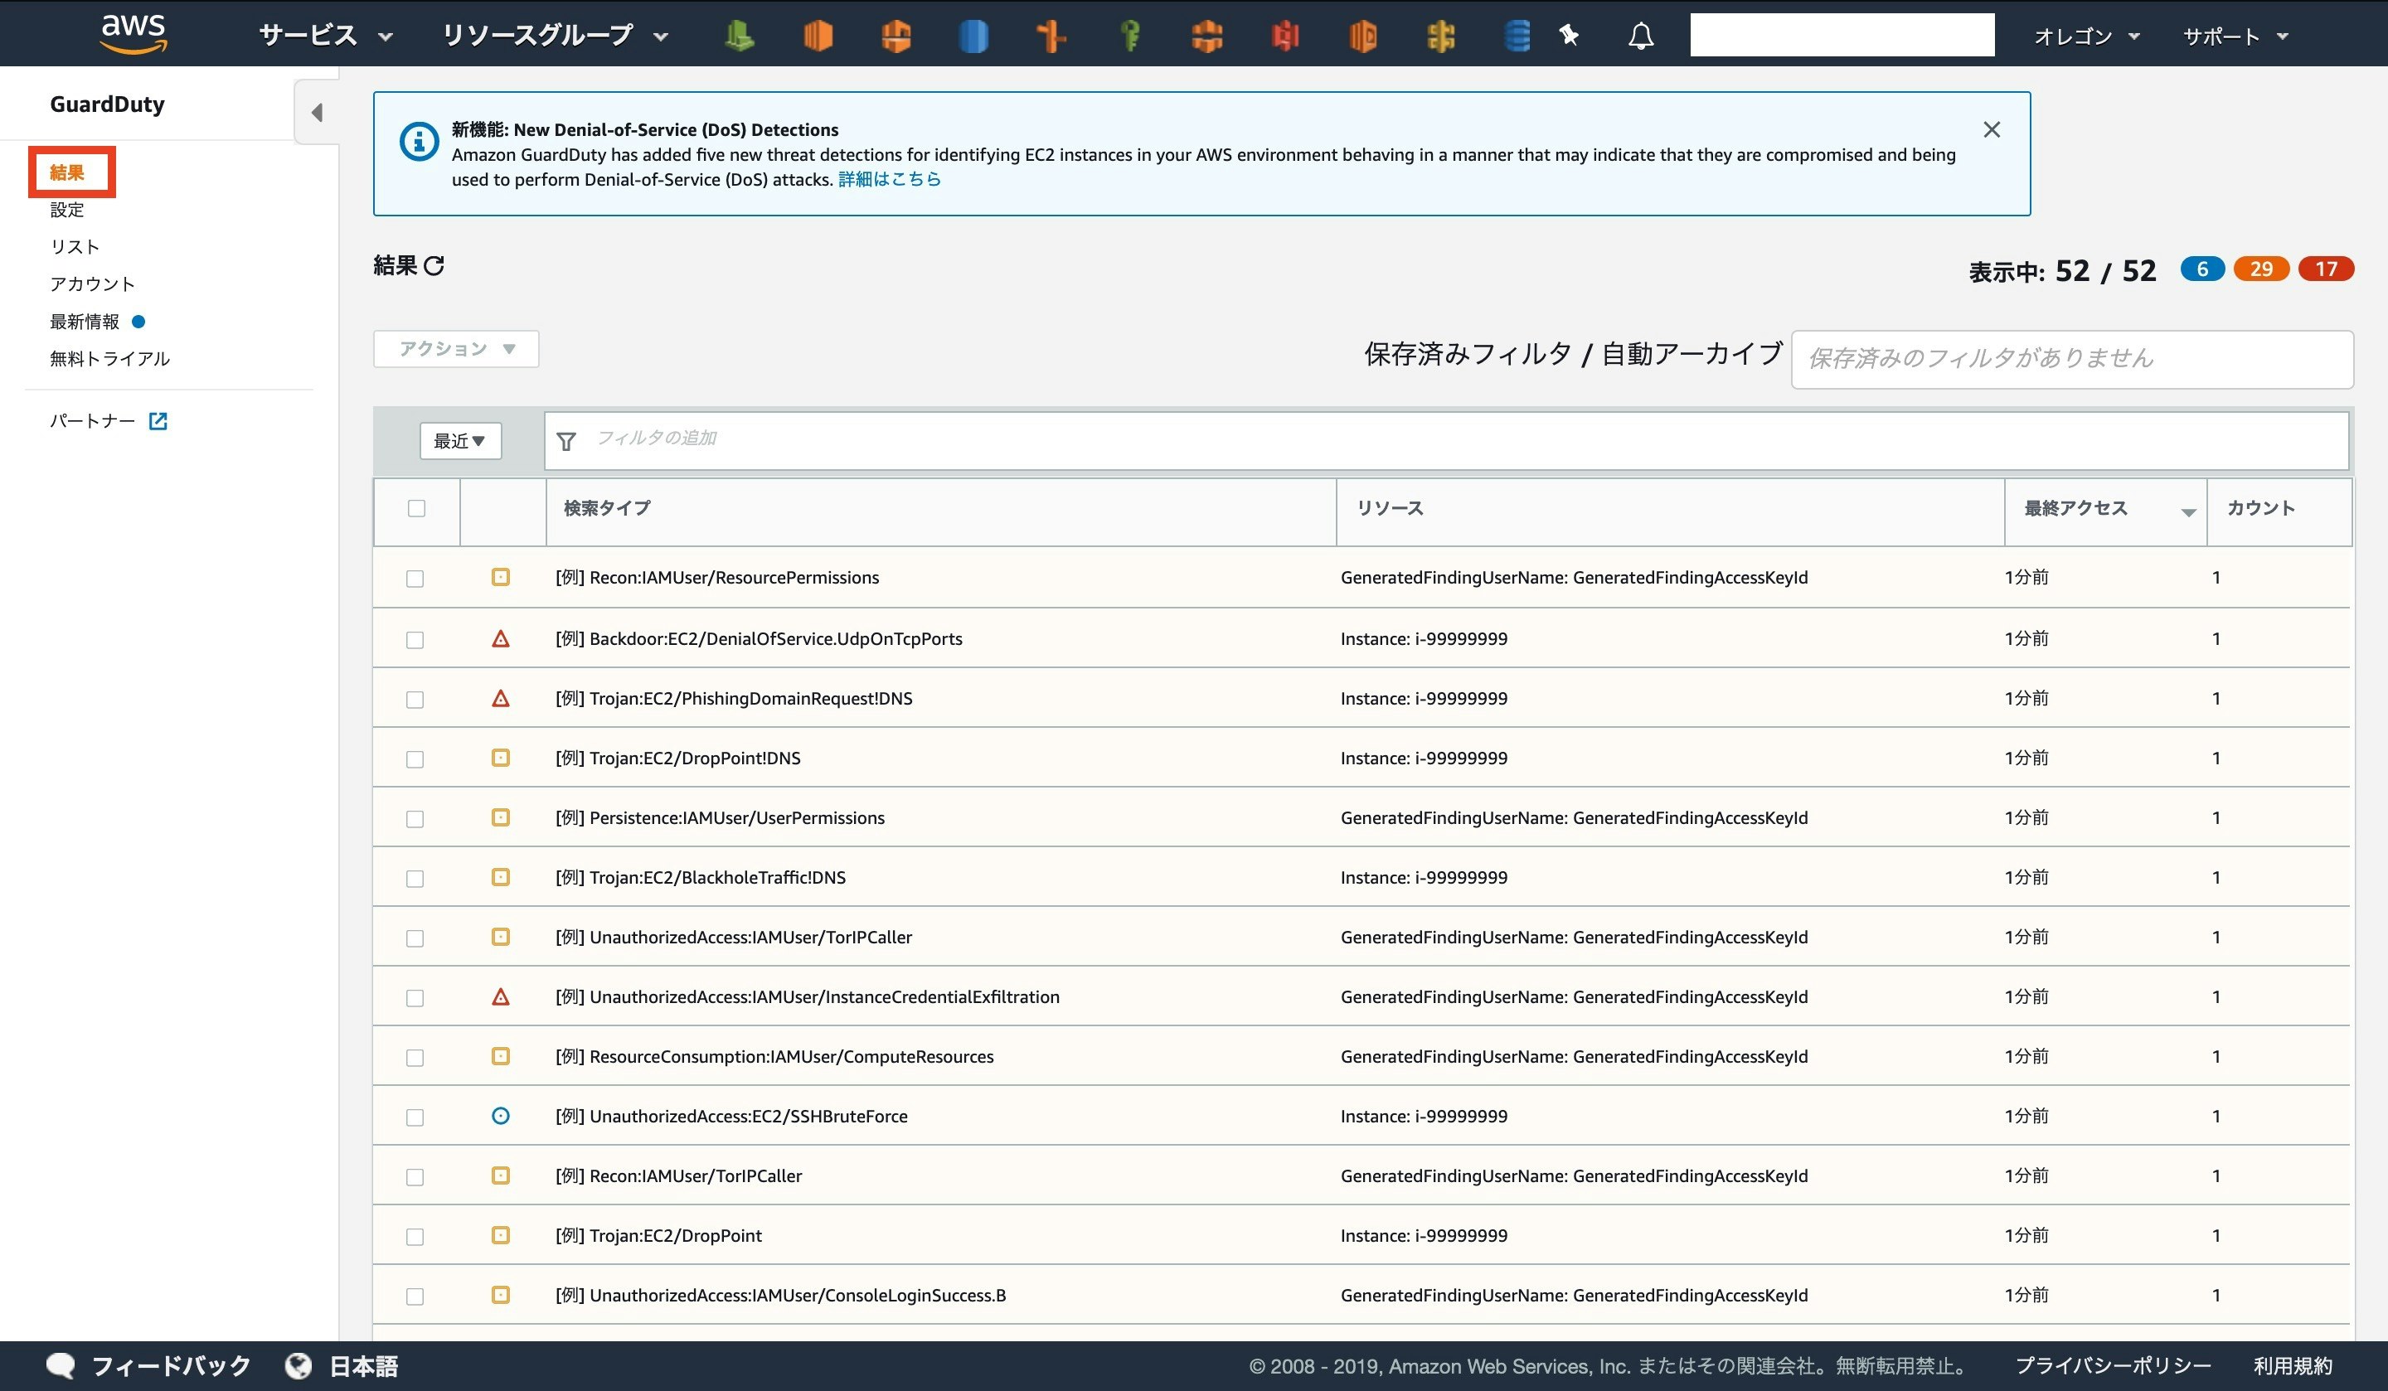Open the 詳細はこちら link
The image size is (2388, 1391).
[x=889, y=179]
